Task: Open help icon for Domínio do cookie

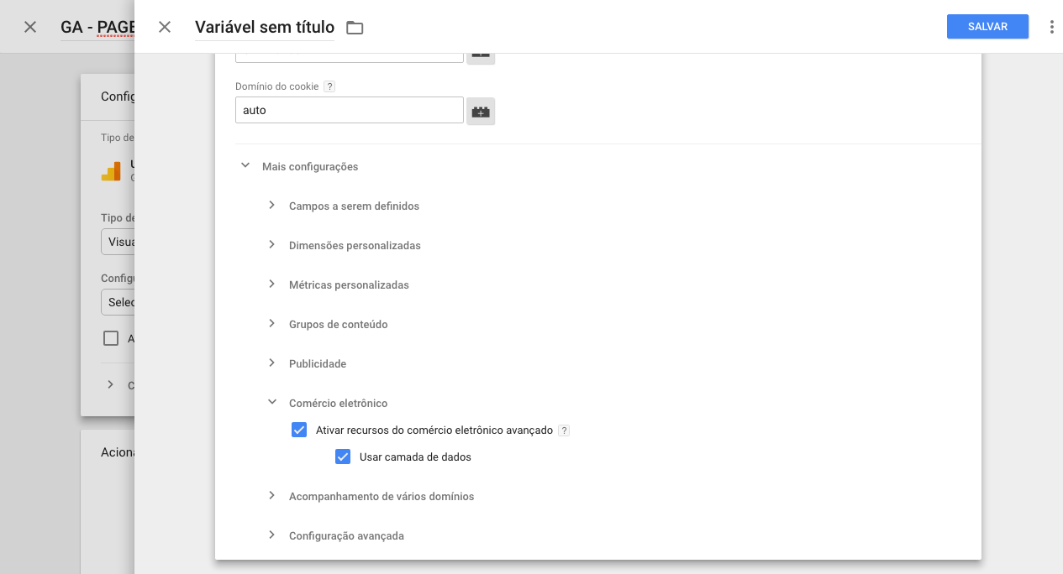Action: pyautogui.click(x=329, y=86)
